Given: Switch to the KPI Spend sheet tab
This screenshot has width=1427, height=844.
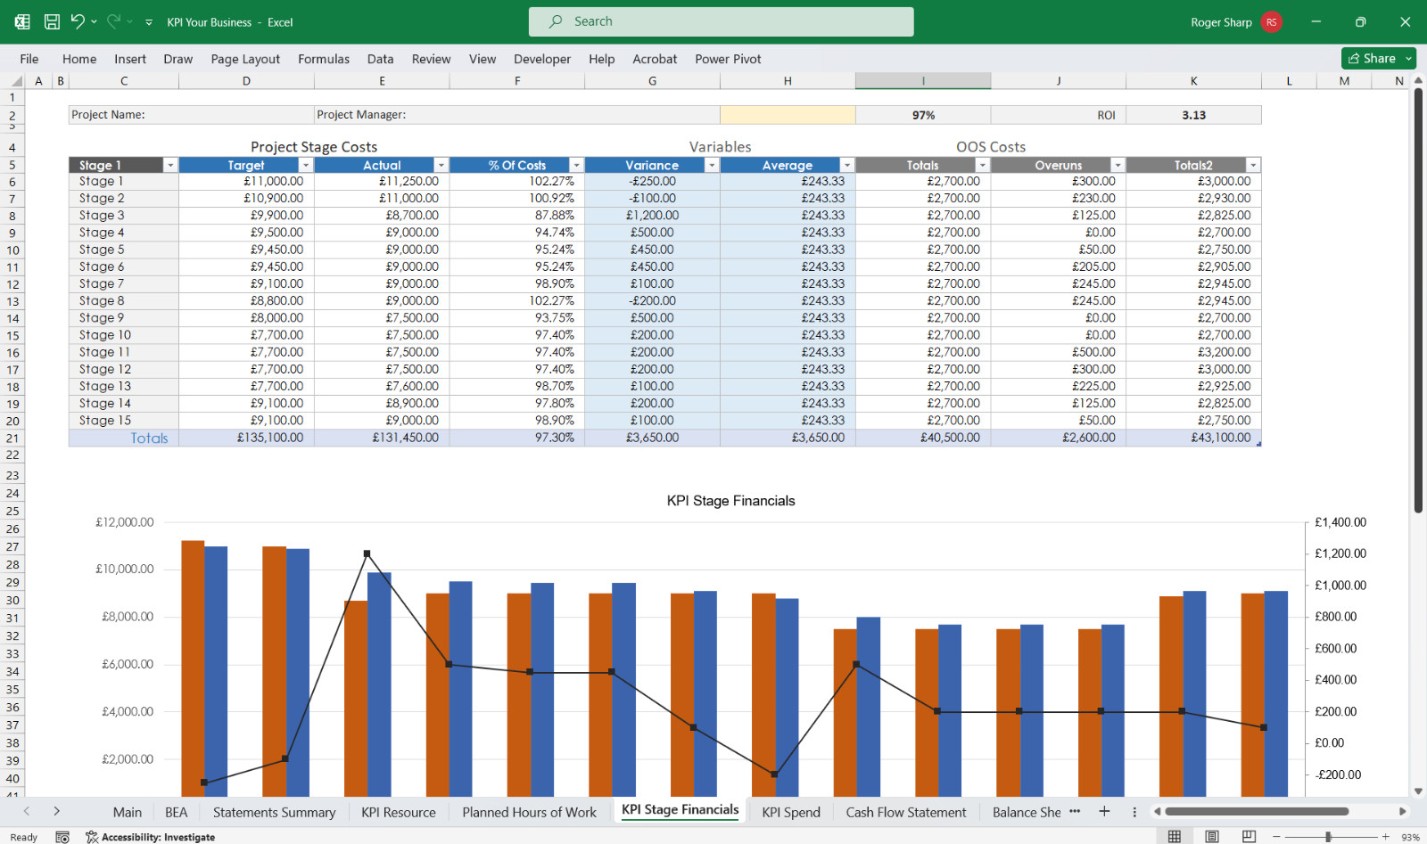Looking at the screenshot, I should pyautogui.click(x=791, y=812).
